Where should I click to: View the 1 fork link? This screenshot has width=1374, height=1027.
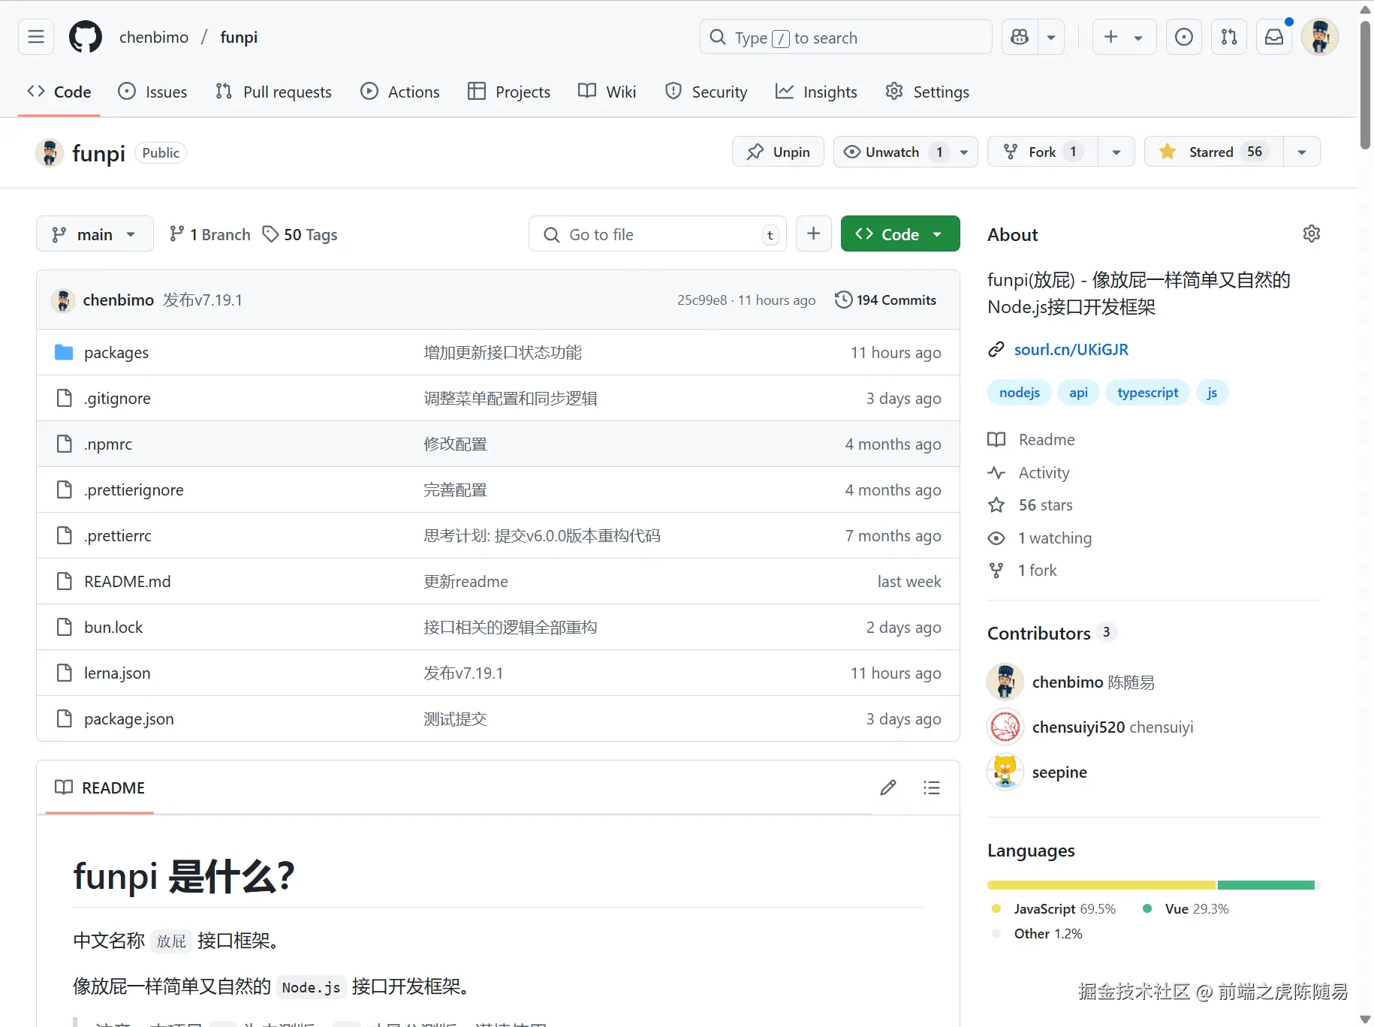1023,571
